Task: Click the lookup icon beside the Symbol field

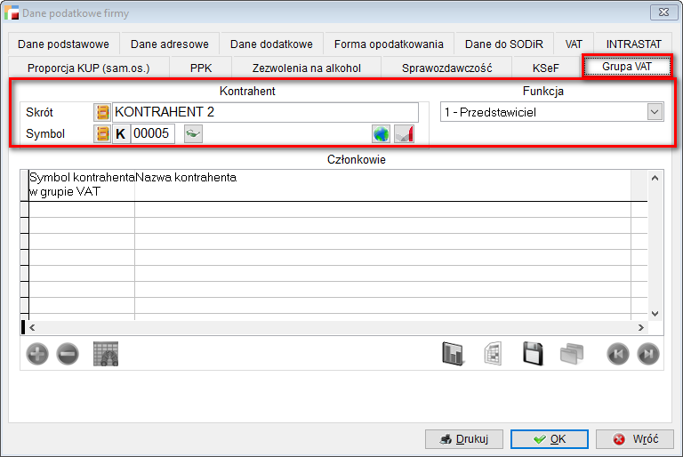Action: tap(102, 133)
